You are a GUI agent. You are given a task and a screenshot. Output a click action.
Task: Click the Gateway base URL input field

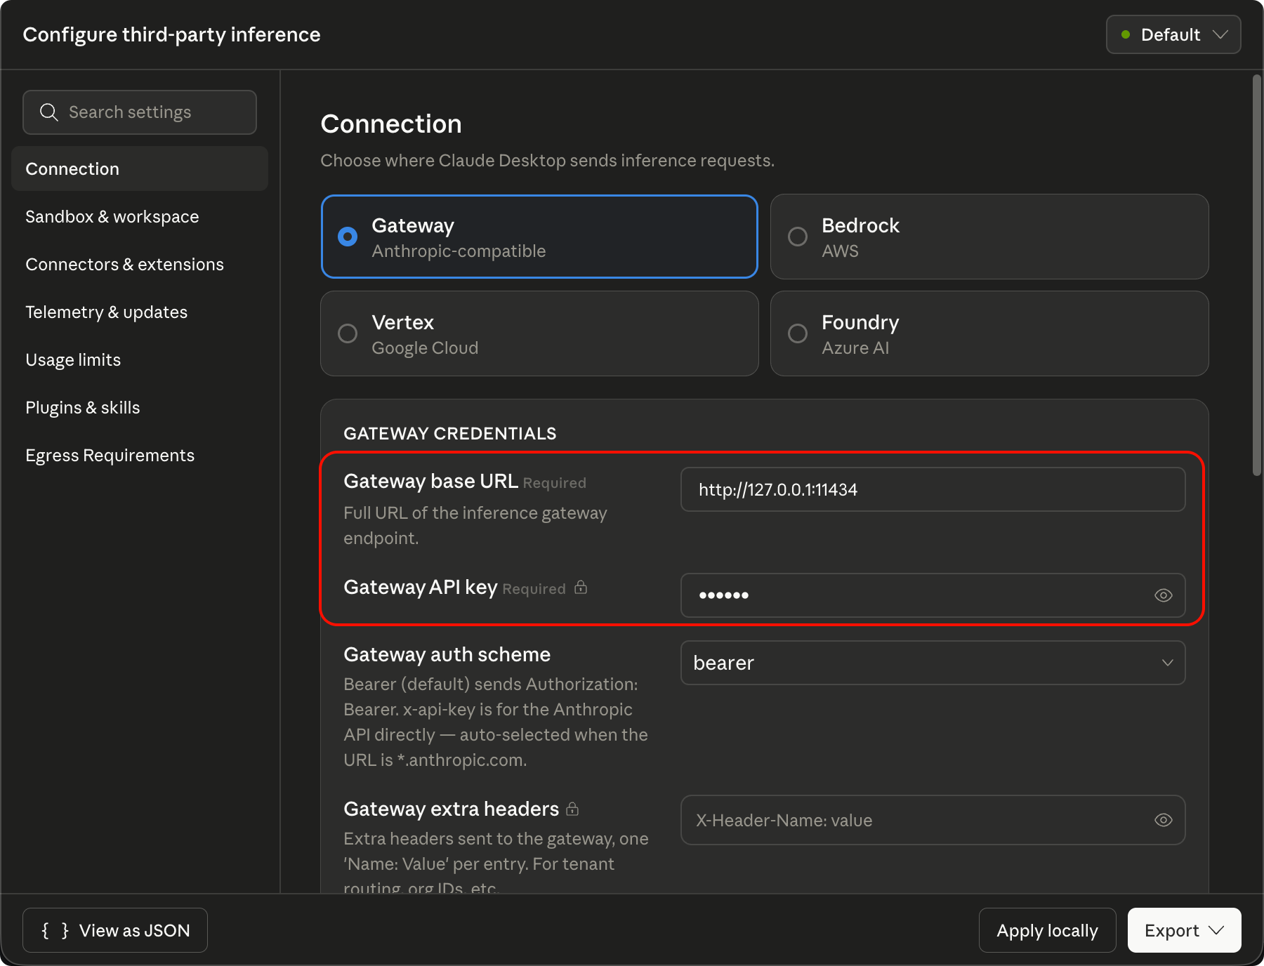933,489
